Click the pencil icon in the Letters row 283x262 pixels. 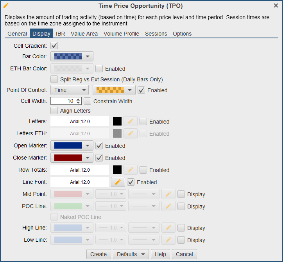click(x=130, y=122)
